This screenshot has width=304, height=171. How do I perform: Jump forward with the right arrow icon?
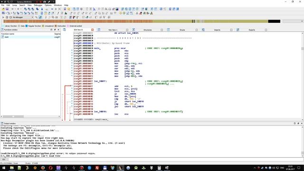click(18, 9)
